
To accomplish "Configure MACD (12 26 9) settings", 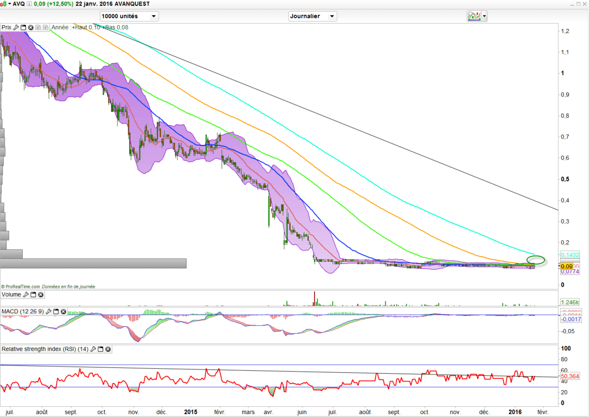I will click(49, 311).
